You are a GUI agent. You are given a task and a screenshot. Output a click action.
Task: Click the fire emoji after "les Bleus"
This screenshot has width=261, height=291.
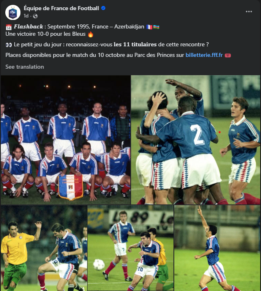90,34
